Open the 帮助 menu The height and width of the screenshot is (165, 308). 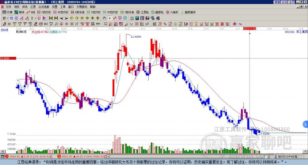tap(93, 7)
